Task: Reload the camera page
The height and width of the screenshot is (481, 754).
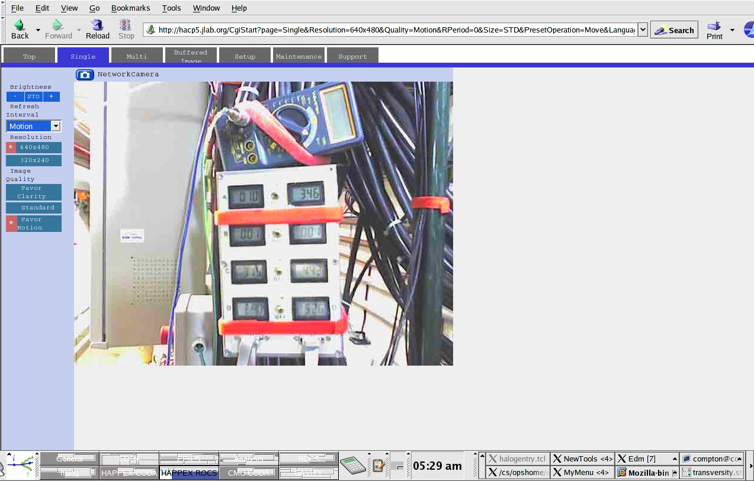Action: 98,30
